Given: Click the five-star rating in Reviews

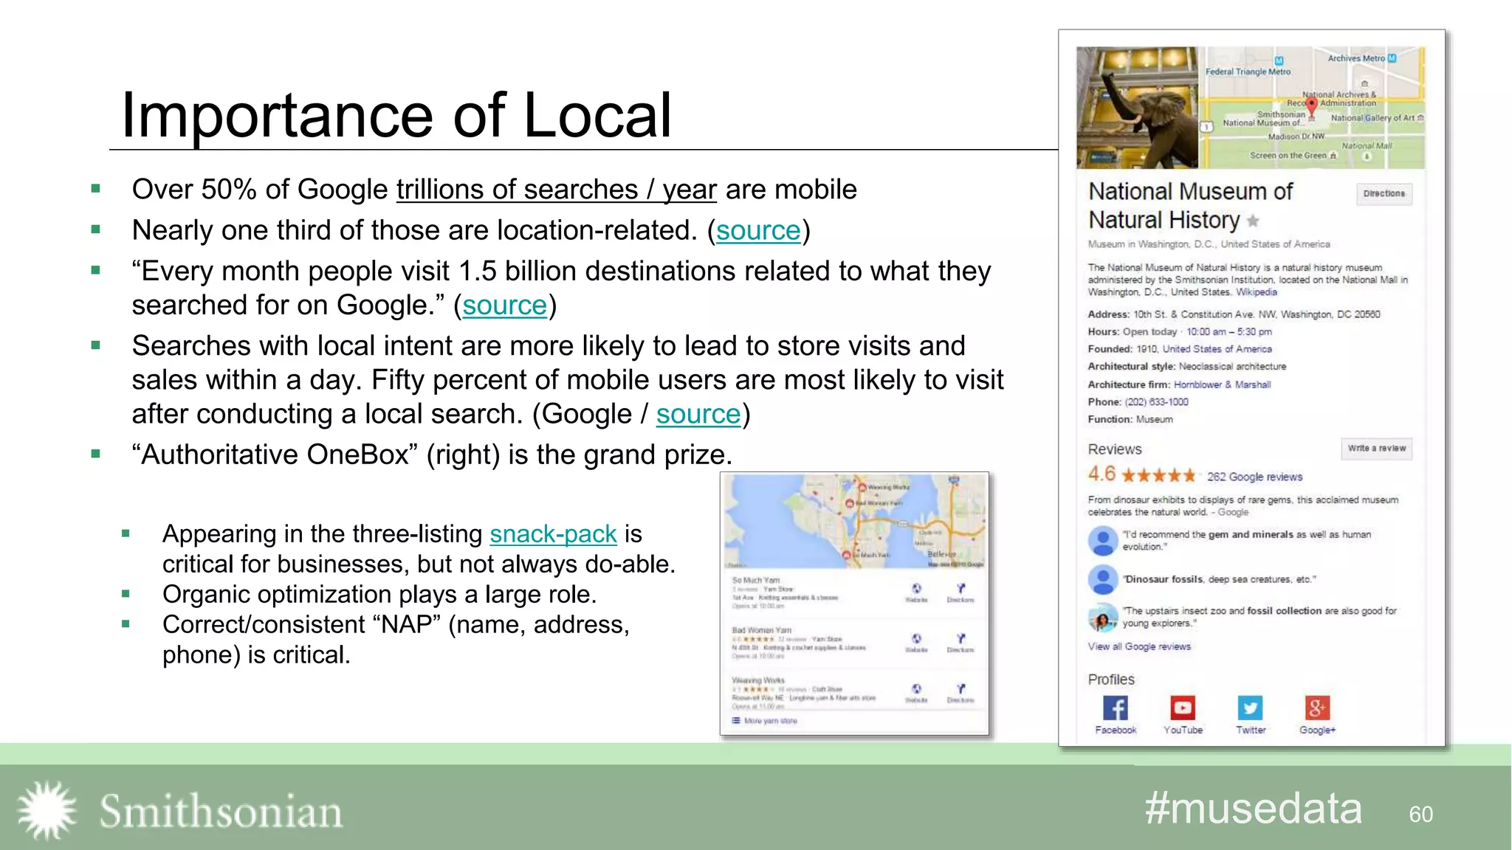Looking at the screenshot, I should (x=1158, y=475).
